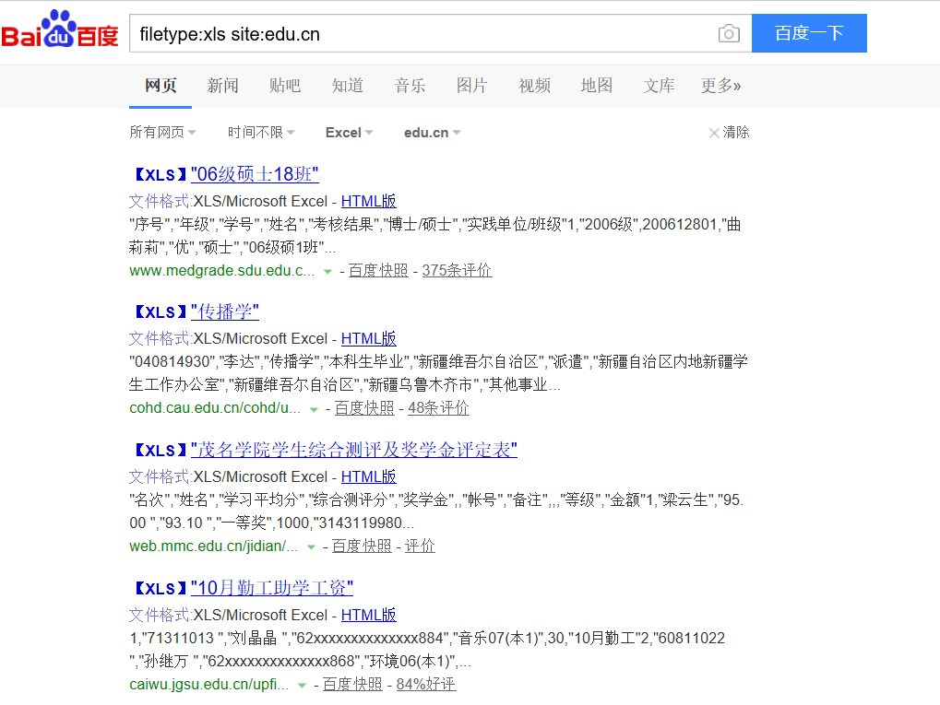The width and height of the screenshot is (940, 705).
Task: Open the 375条评价 link
Action: (457, 271)
